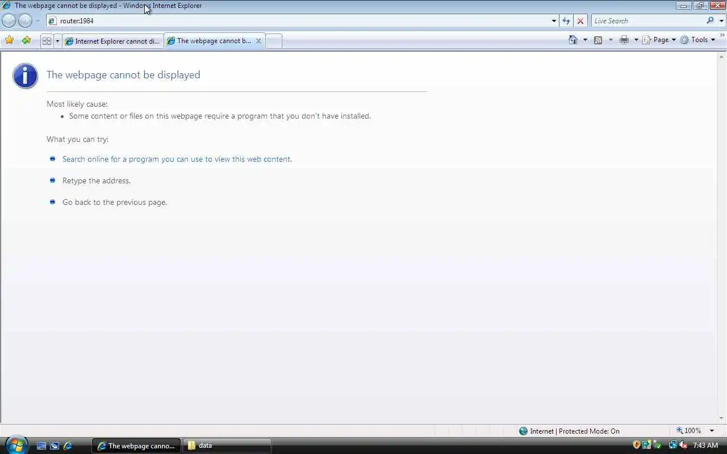Open the Recent Pages dropdown arrow
727x454 pixels.
37,21
